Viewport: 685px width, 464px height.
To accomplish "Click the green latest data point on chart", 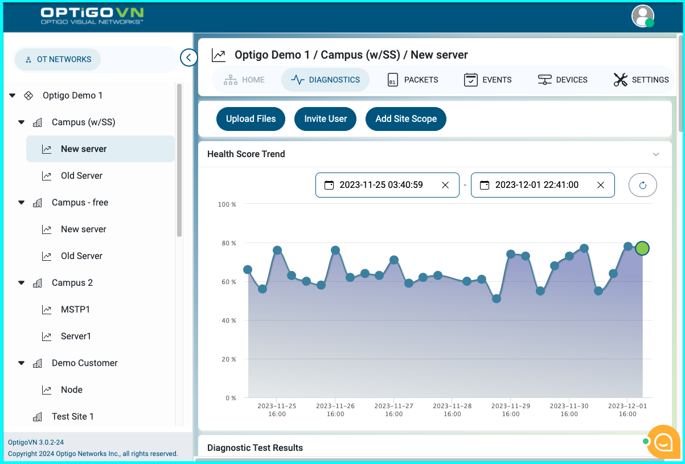I will click(642, 248).
